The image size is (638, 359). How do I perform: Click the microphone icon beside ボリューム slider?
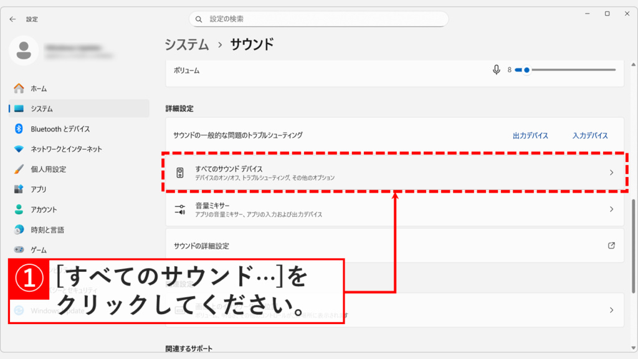(x=495, y=70)
